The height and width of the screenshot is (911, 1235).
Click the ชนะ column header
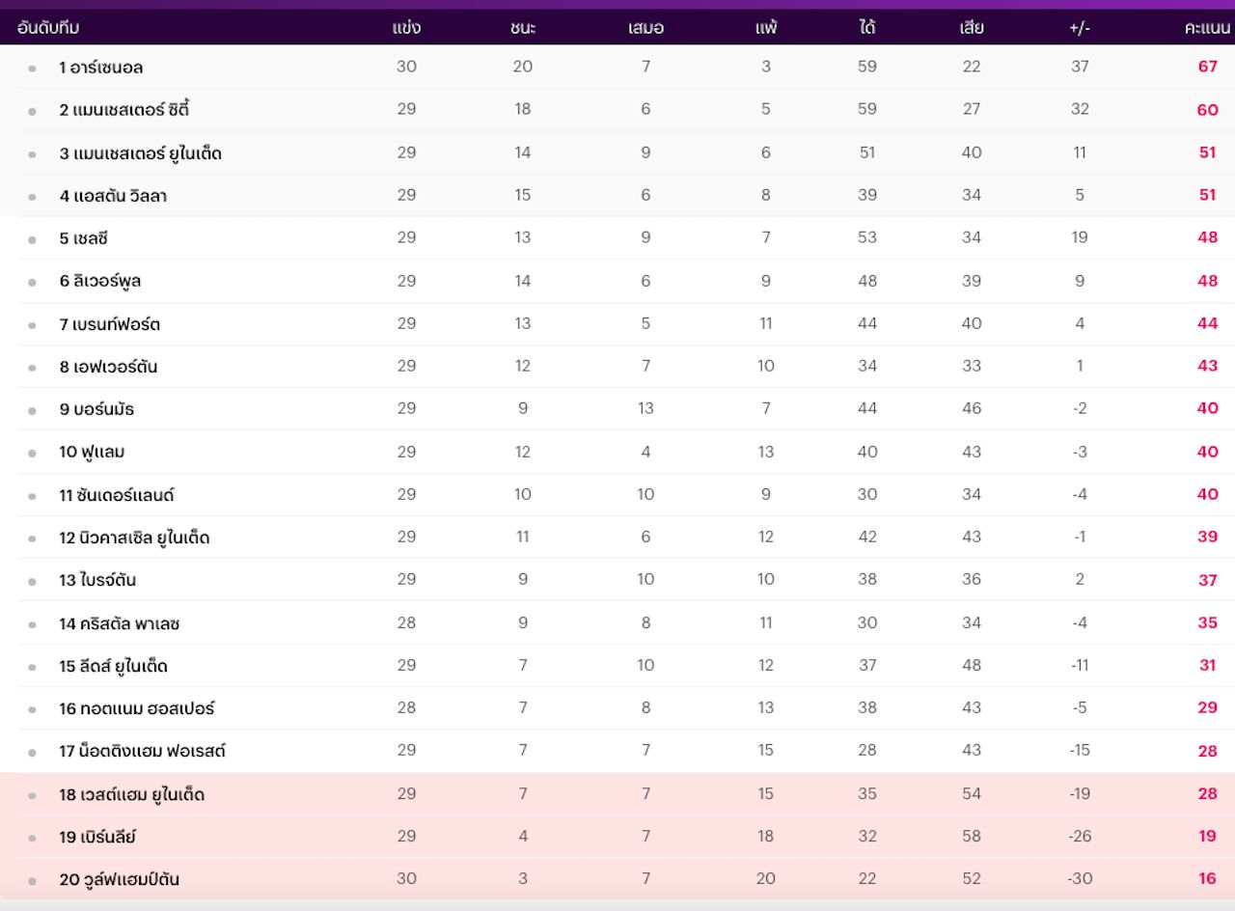523,28
